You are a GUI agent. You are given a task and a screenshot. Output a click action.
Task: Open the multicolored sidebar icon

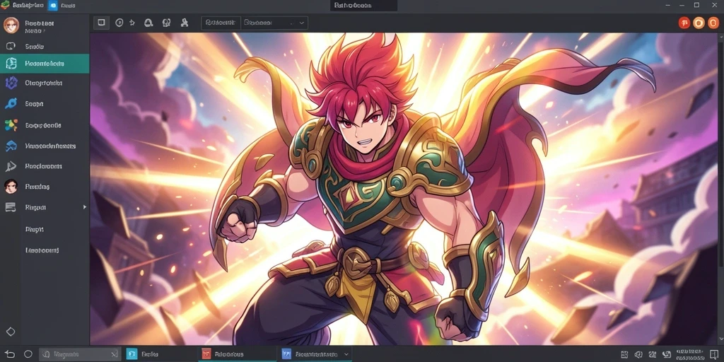pos(11,124)
